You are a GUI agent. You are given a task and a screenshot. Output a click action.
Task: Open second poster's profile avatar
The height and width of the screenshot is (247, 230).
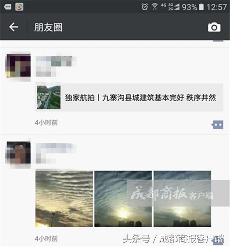point(18,153)
